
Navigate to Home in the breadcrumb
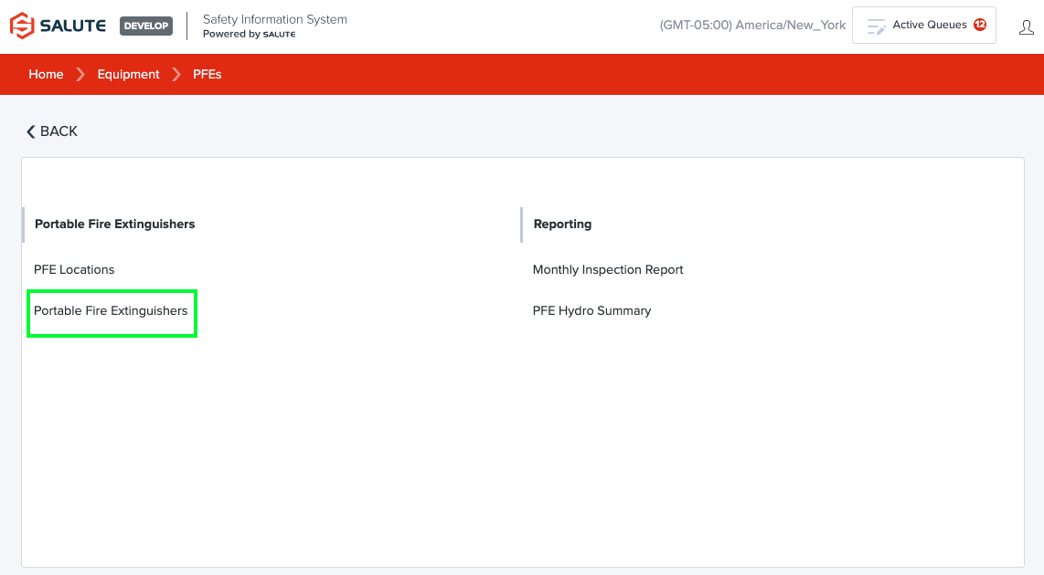pyautogui.click(x=46, y=75)
